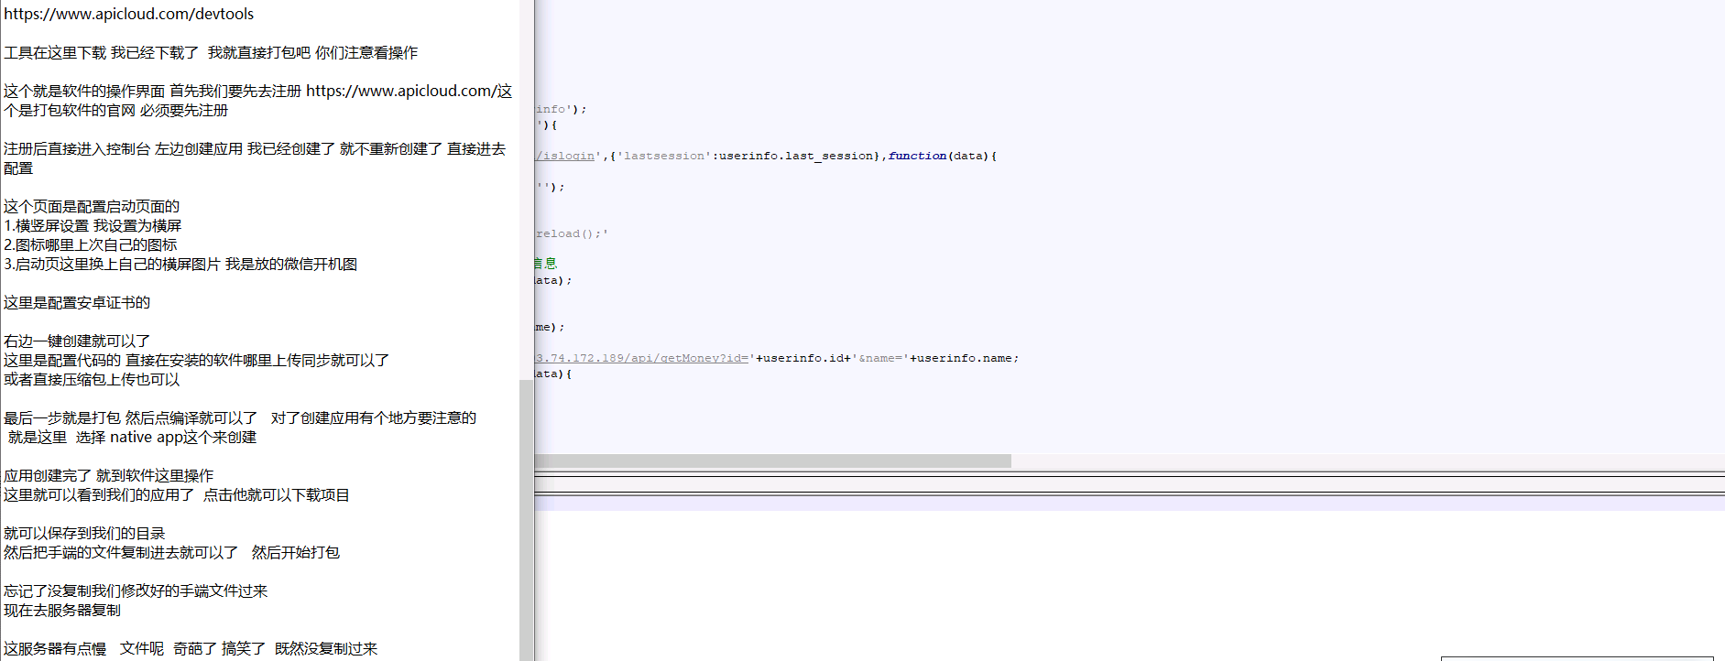Click the line '2.图标哪里上次自己的图标'

[91, 244]
